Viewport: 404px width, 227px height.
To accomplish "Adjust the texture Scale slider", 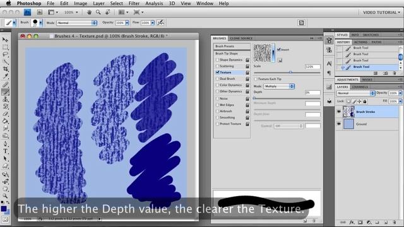I will [290, 73].
